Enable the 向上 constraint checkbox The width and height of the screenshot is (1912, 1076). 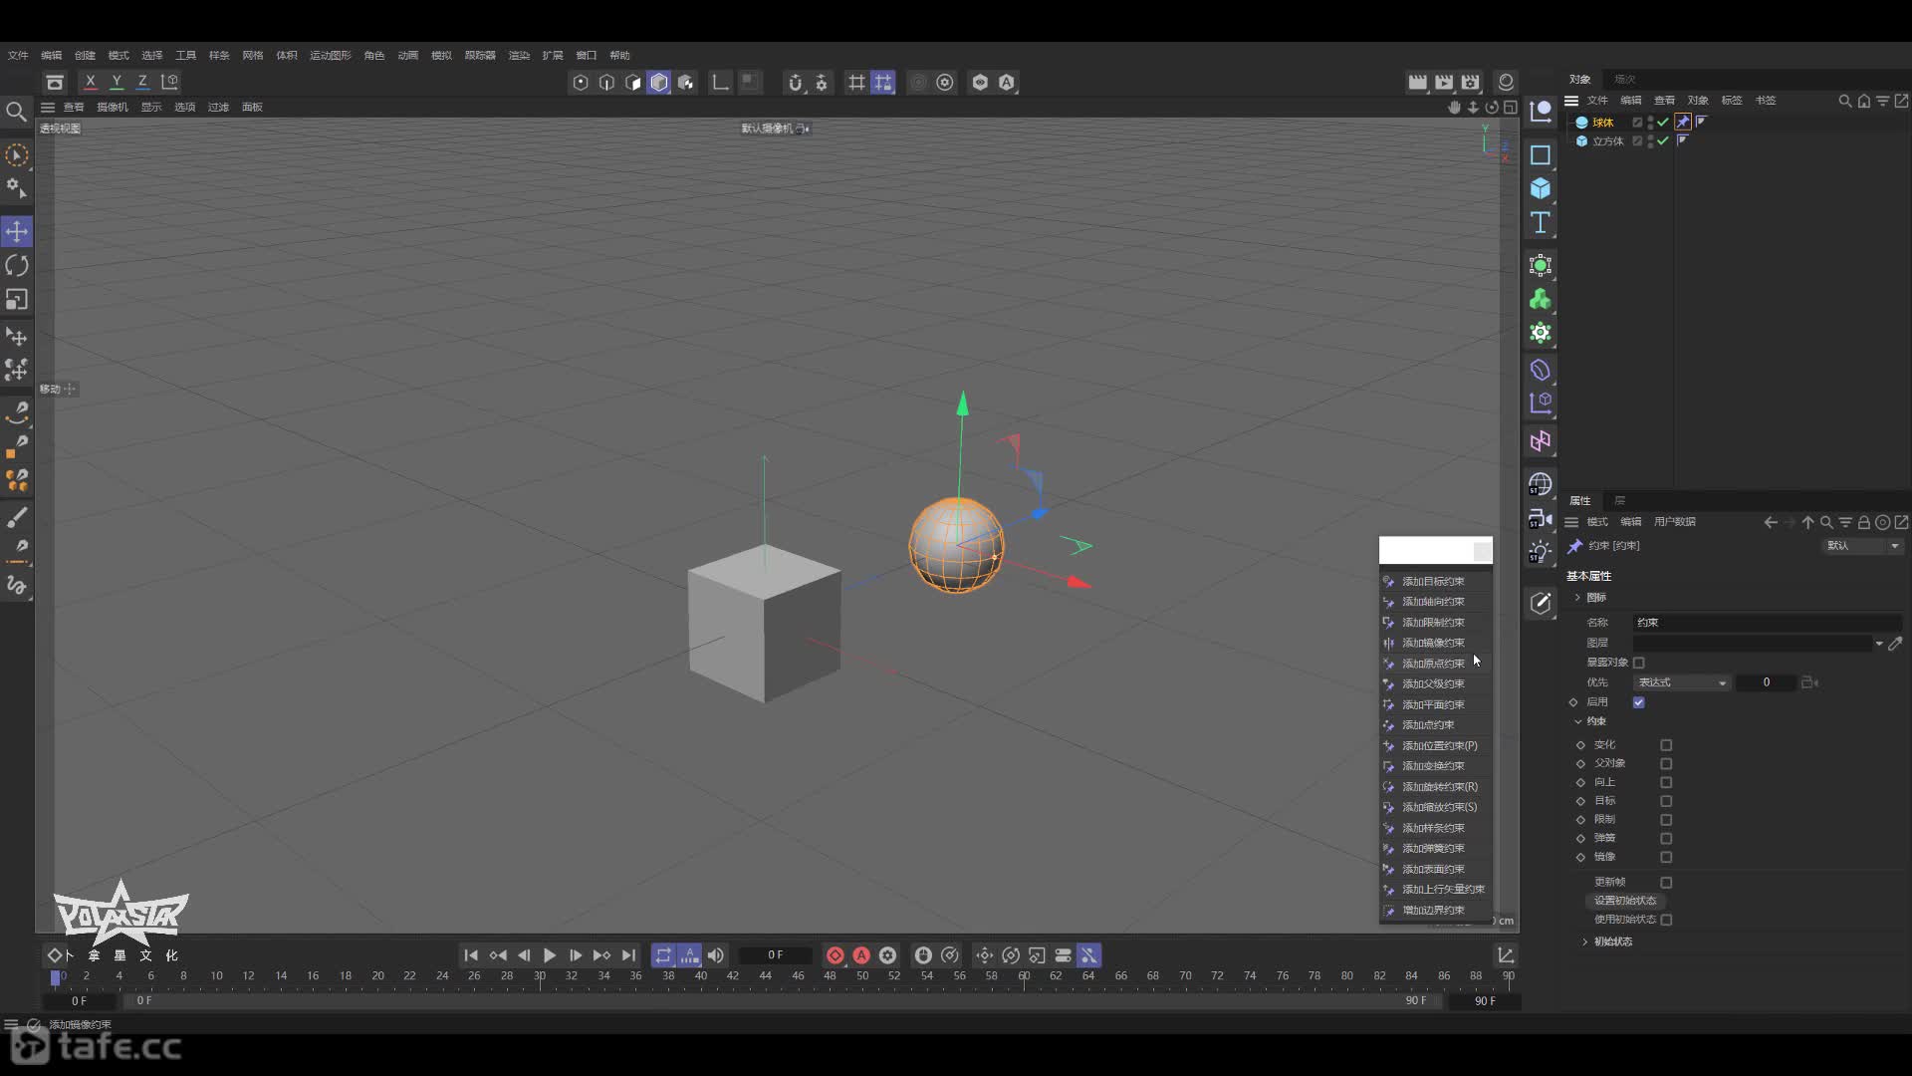point(1666,783)
